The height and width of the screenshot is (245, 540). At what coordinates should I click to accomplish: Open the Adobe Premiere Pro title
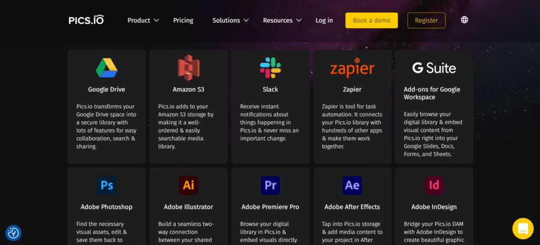pos(271,207)
